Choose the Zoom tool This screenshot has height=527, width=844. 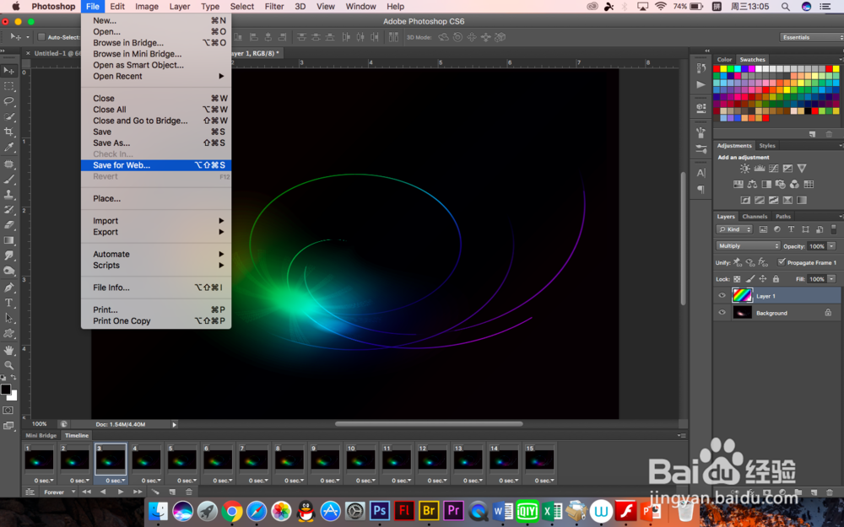(9, 365)
